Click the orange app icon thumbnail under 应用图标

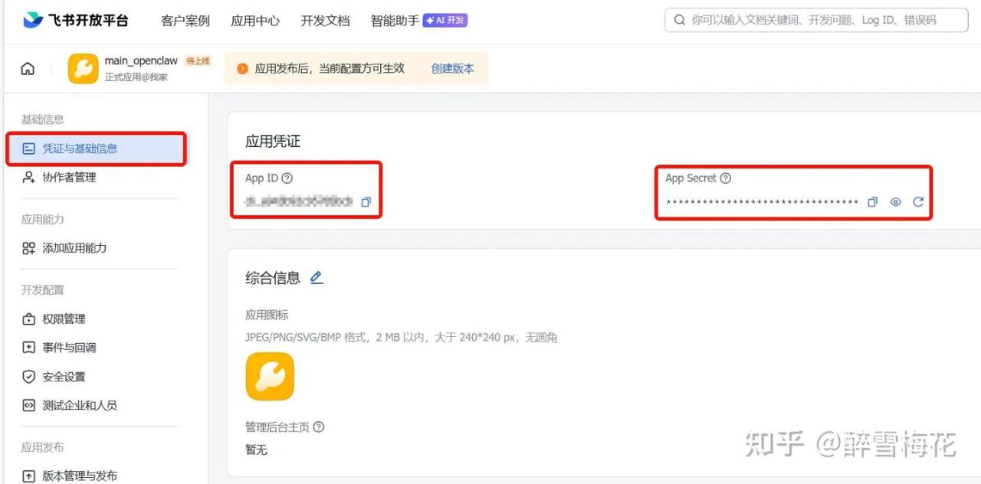click(x=270, y=376)
